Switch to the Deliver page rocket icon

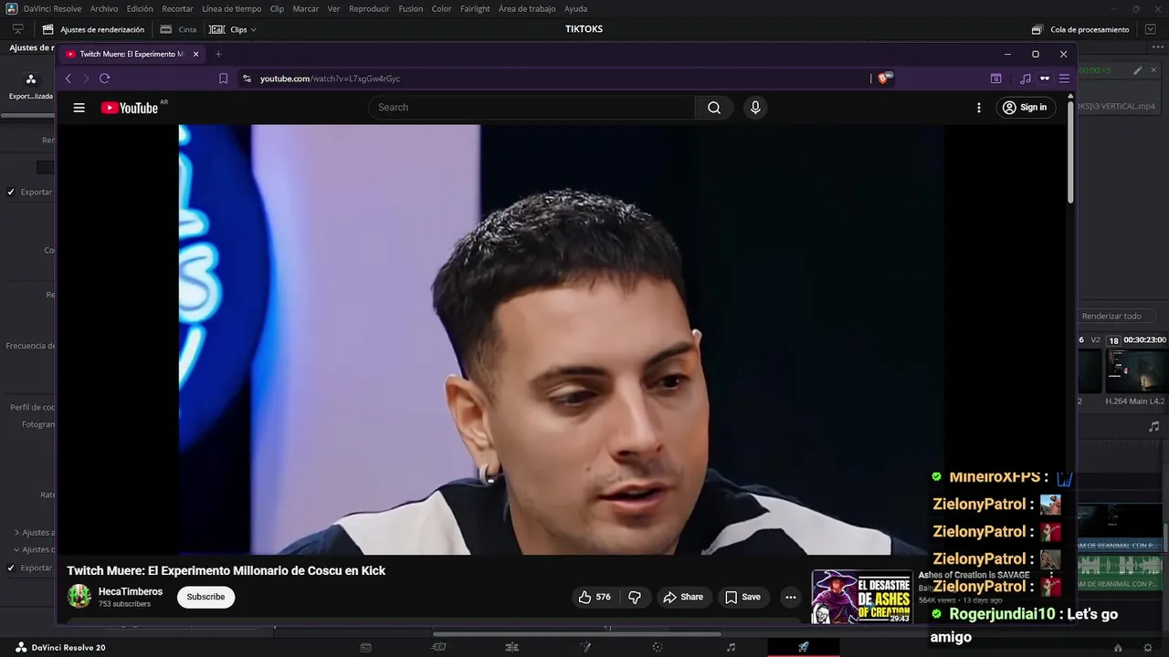coord(804,647)
